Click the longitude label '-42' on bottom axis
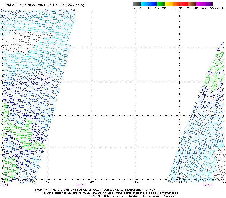Viewport: 226px width, 198px height. (x=47, y=182)
